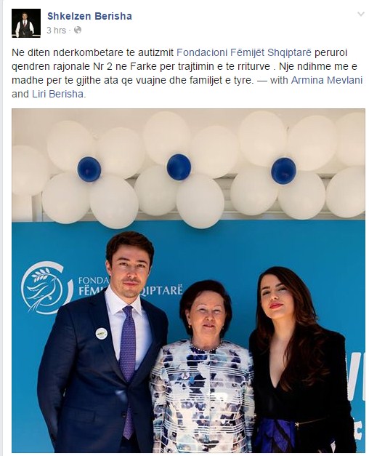
Task: Click the Shkelzen Berisha name link
Action: (x=89, y=16)
